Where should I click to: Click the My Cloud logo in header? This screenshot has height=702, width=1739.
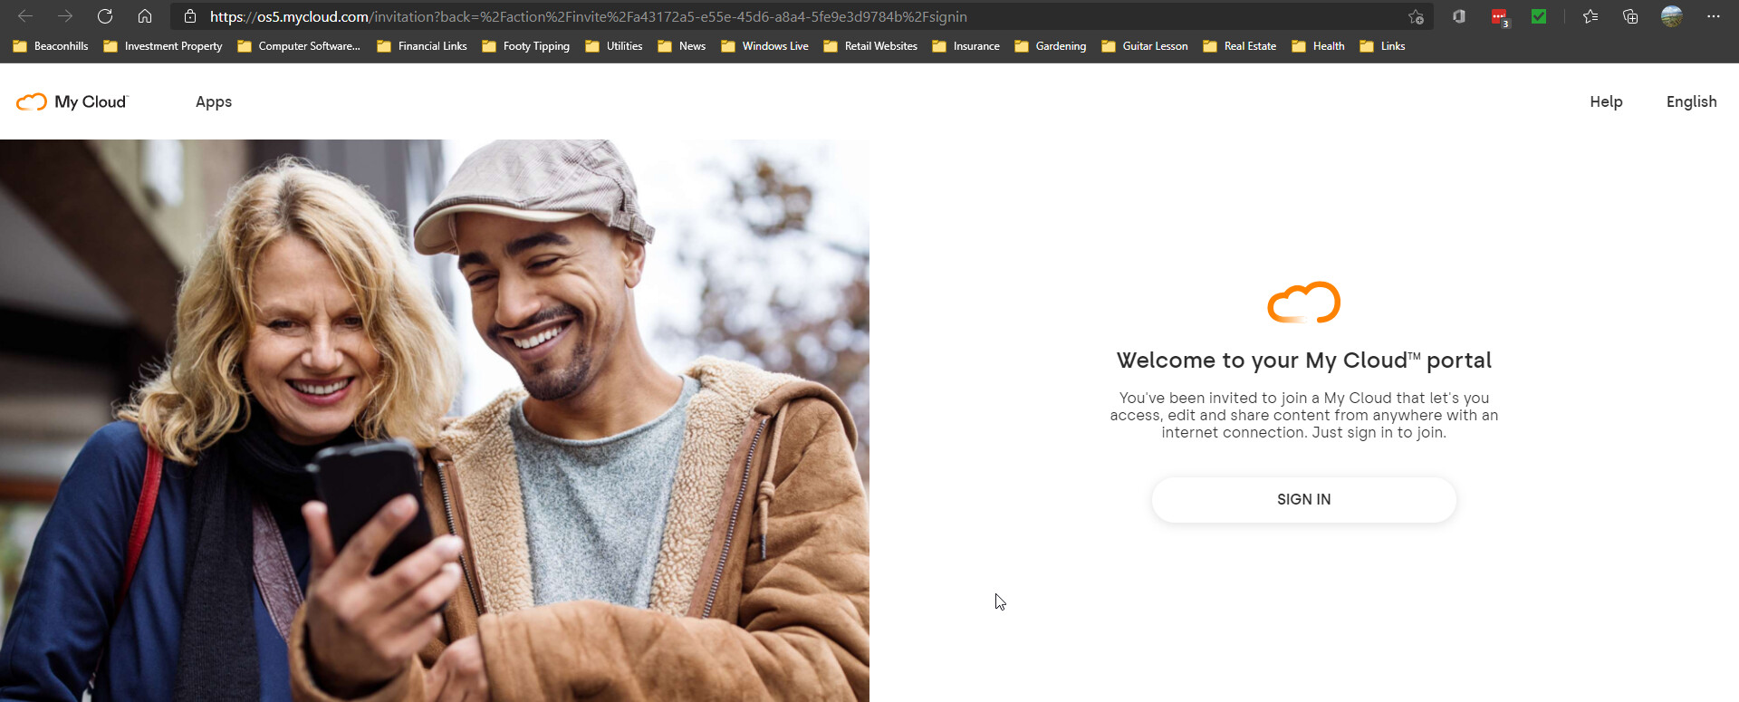click(x=72, y=101)
